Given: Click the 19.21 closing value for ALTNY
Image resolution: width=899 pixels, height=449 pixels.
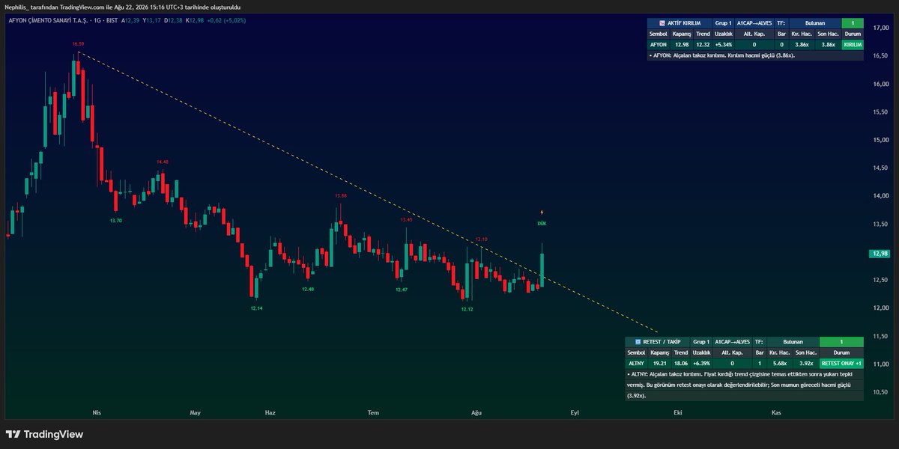Looking at the screenshot, I should click(659, 363).
